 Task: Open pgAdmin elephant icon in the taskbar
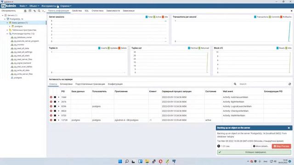[174, 161]
